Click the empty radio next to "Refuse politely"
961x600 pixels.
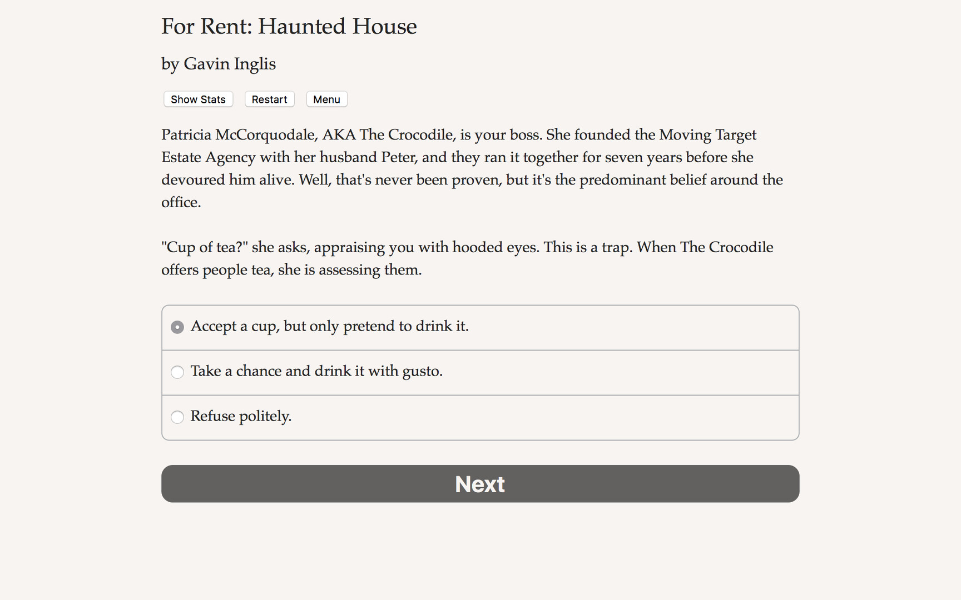pyautogui.click(x=177, y=417)
